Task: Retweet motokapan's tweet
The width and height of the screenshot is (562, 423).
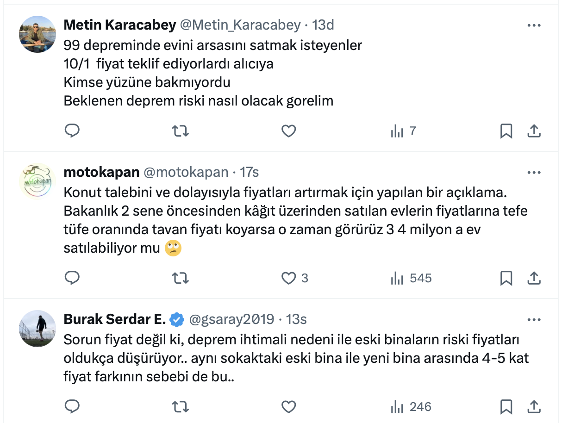Action: [180, 278]
